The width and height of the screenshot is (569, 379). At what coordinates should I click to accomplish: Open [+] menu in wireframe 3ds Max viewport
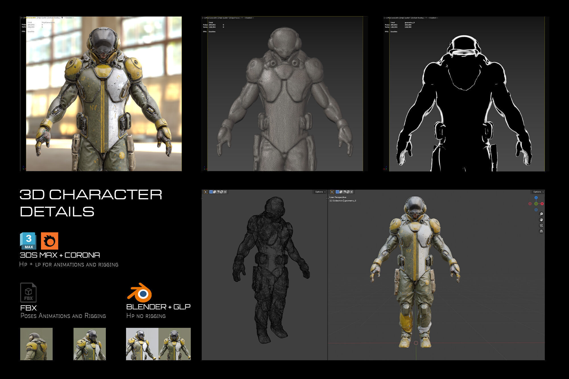click(x=203, y=18)
